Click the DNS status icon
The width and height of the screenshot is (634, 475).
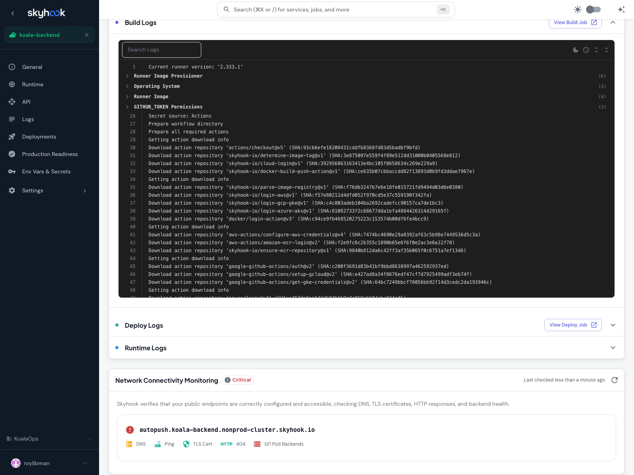tap(129, 444)
